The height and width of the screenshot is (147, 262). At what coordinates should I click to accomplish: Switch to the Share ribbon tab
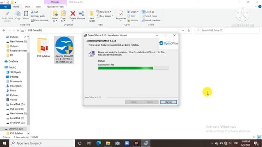(x=27, y=7)
